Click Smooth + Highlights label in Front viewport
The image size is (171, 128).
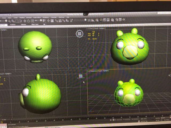(99, 29)
